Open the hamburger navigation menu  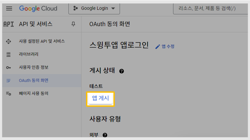9,8
